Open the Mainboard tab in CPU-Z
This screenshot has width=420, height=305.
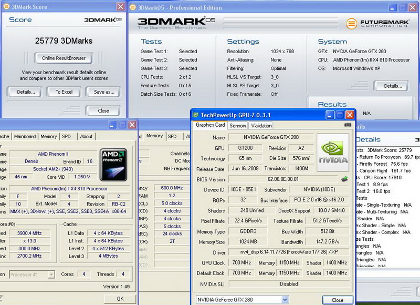[x=25, y=137]
